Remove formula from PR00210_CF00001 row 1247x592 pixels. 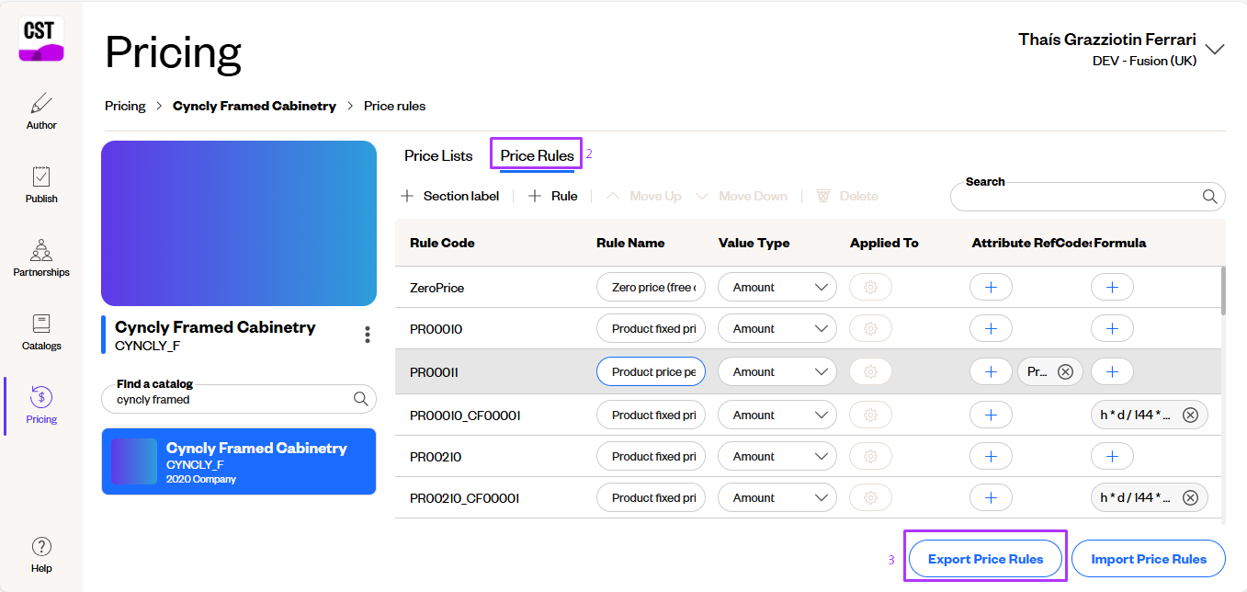pyautogui.click(x=1190, y=498)
